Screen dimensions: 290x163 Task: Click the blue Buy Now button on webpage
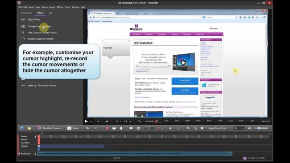click(x=185, y=91)
